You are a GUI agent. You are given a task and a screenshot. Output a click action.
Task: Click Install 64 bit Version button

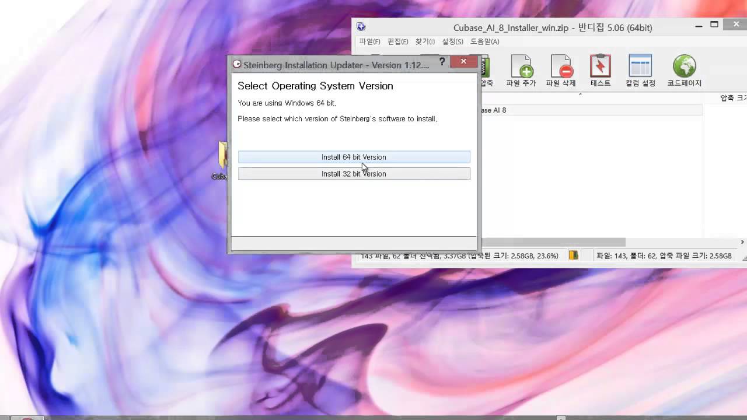coord(354,157)
